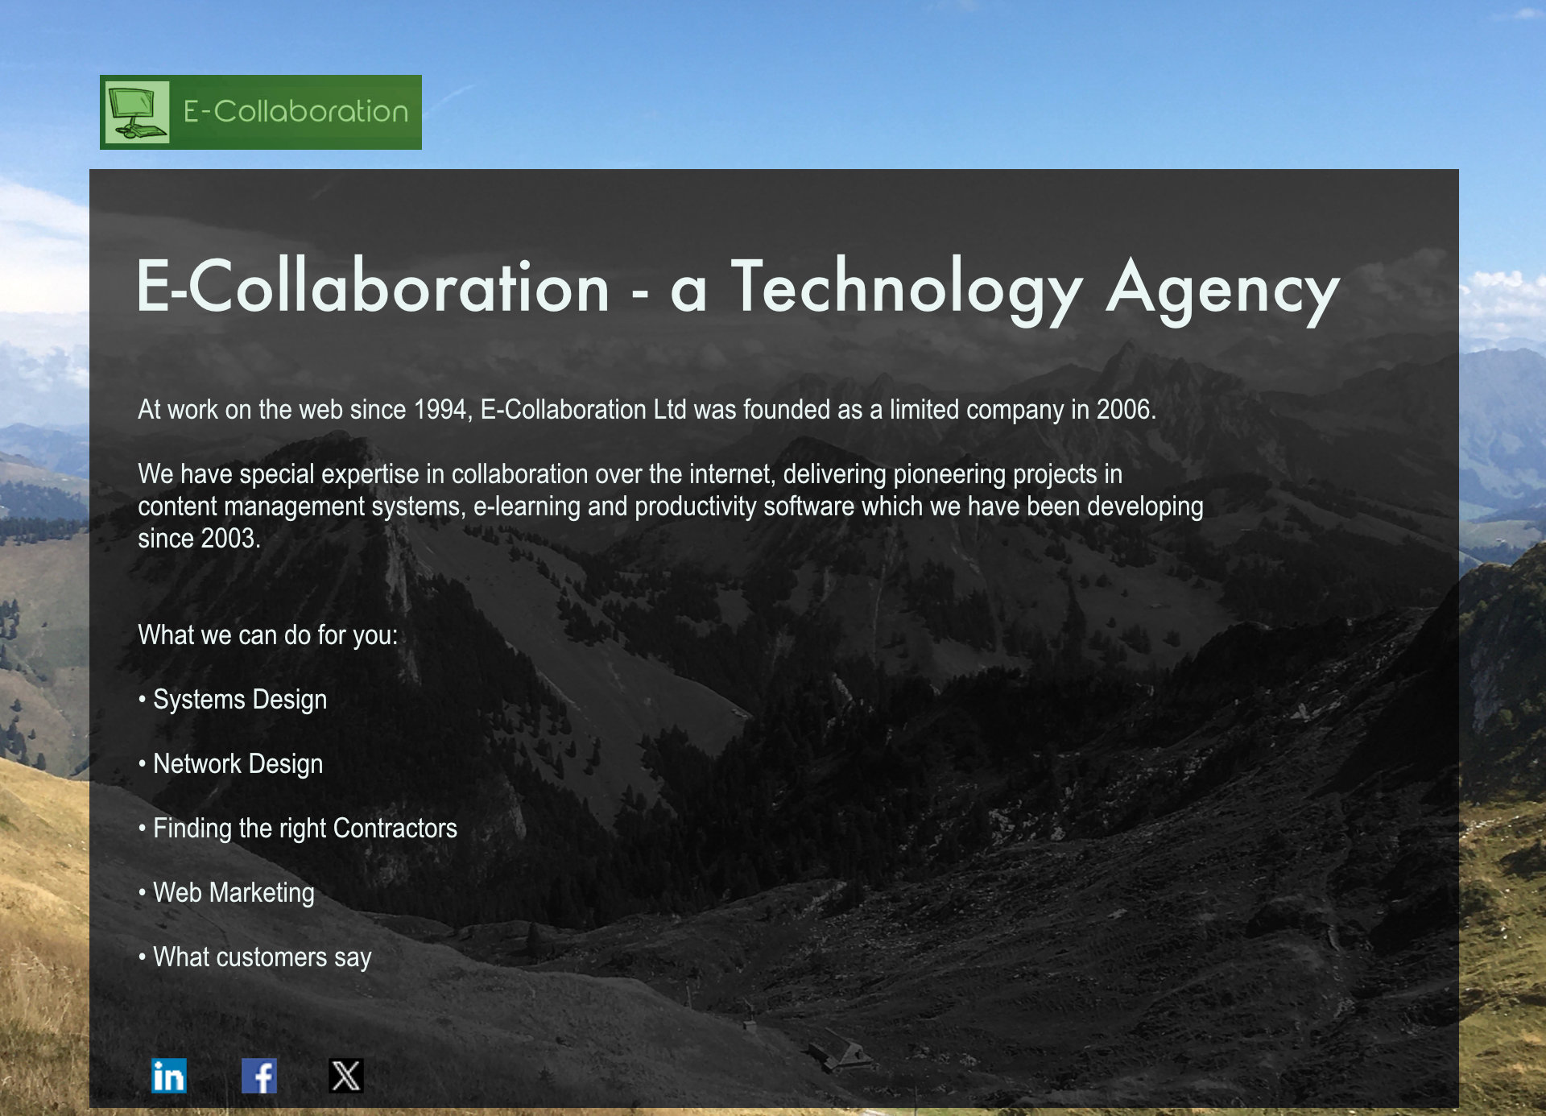This screenshot has width=1546, height=1116.
Task: Click 'What we can do for you' text
Action: [267, 635]
